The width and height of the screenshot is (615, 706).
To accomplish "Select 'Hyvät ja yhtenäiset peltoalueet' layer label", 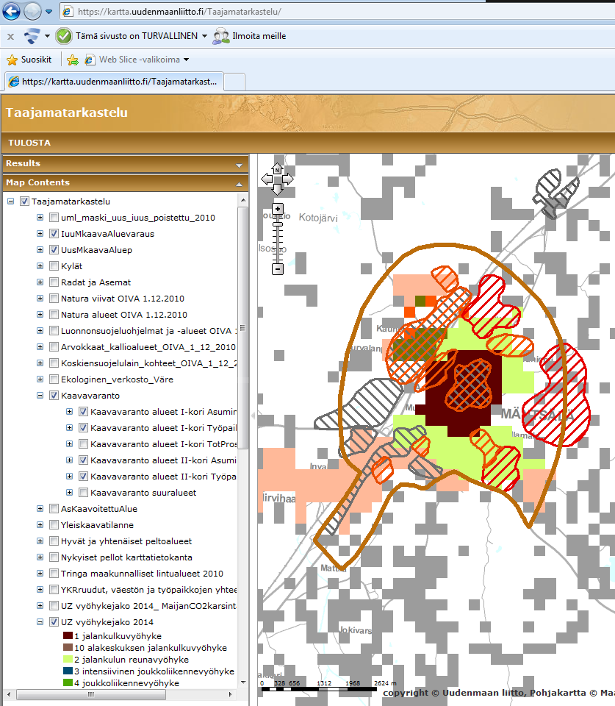I will click(x=126, y=541).
